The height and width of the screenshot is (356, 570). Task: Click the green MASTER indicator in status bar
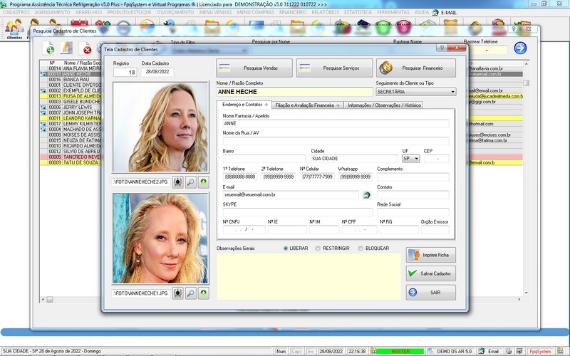(400, 351)
